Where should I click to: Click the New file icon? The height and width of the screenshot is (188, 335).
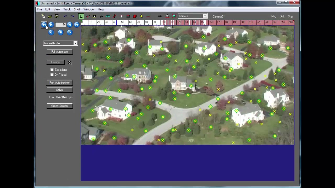pos(43,16)
